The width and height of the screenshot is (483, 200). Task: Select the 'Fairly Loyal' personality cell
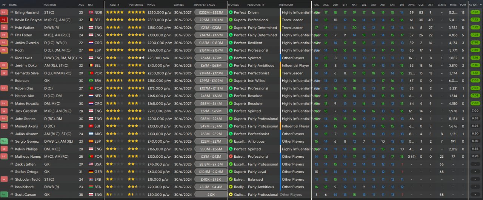(257, 172)
